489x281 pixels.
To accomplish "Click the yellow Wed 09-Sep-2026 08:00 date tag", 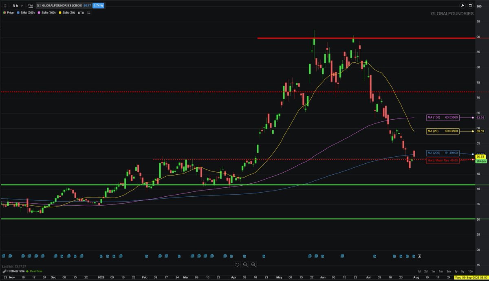I will tap(471, 277).
